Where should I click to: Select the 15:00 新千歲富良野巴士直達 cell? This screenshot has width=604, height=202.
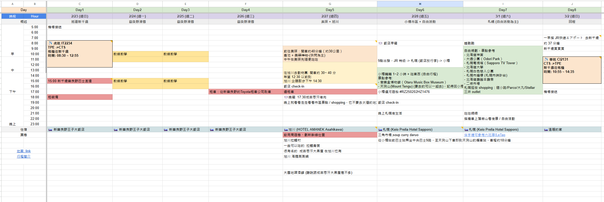click(x=79, y=81)
